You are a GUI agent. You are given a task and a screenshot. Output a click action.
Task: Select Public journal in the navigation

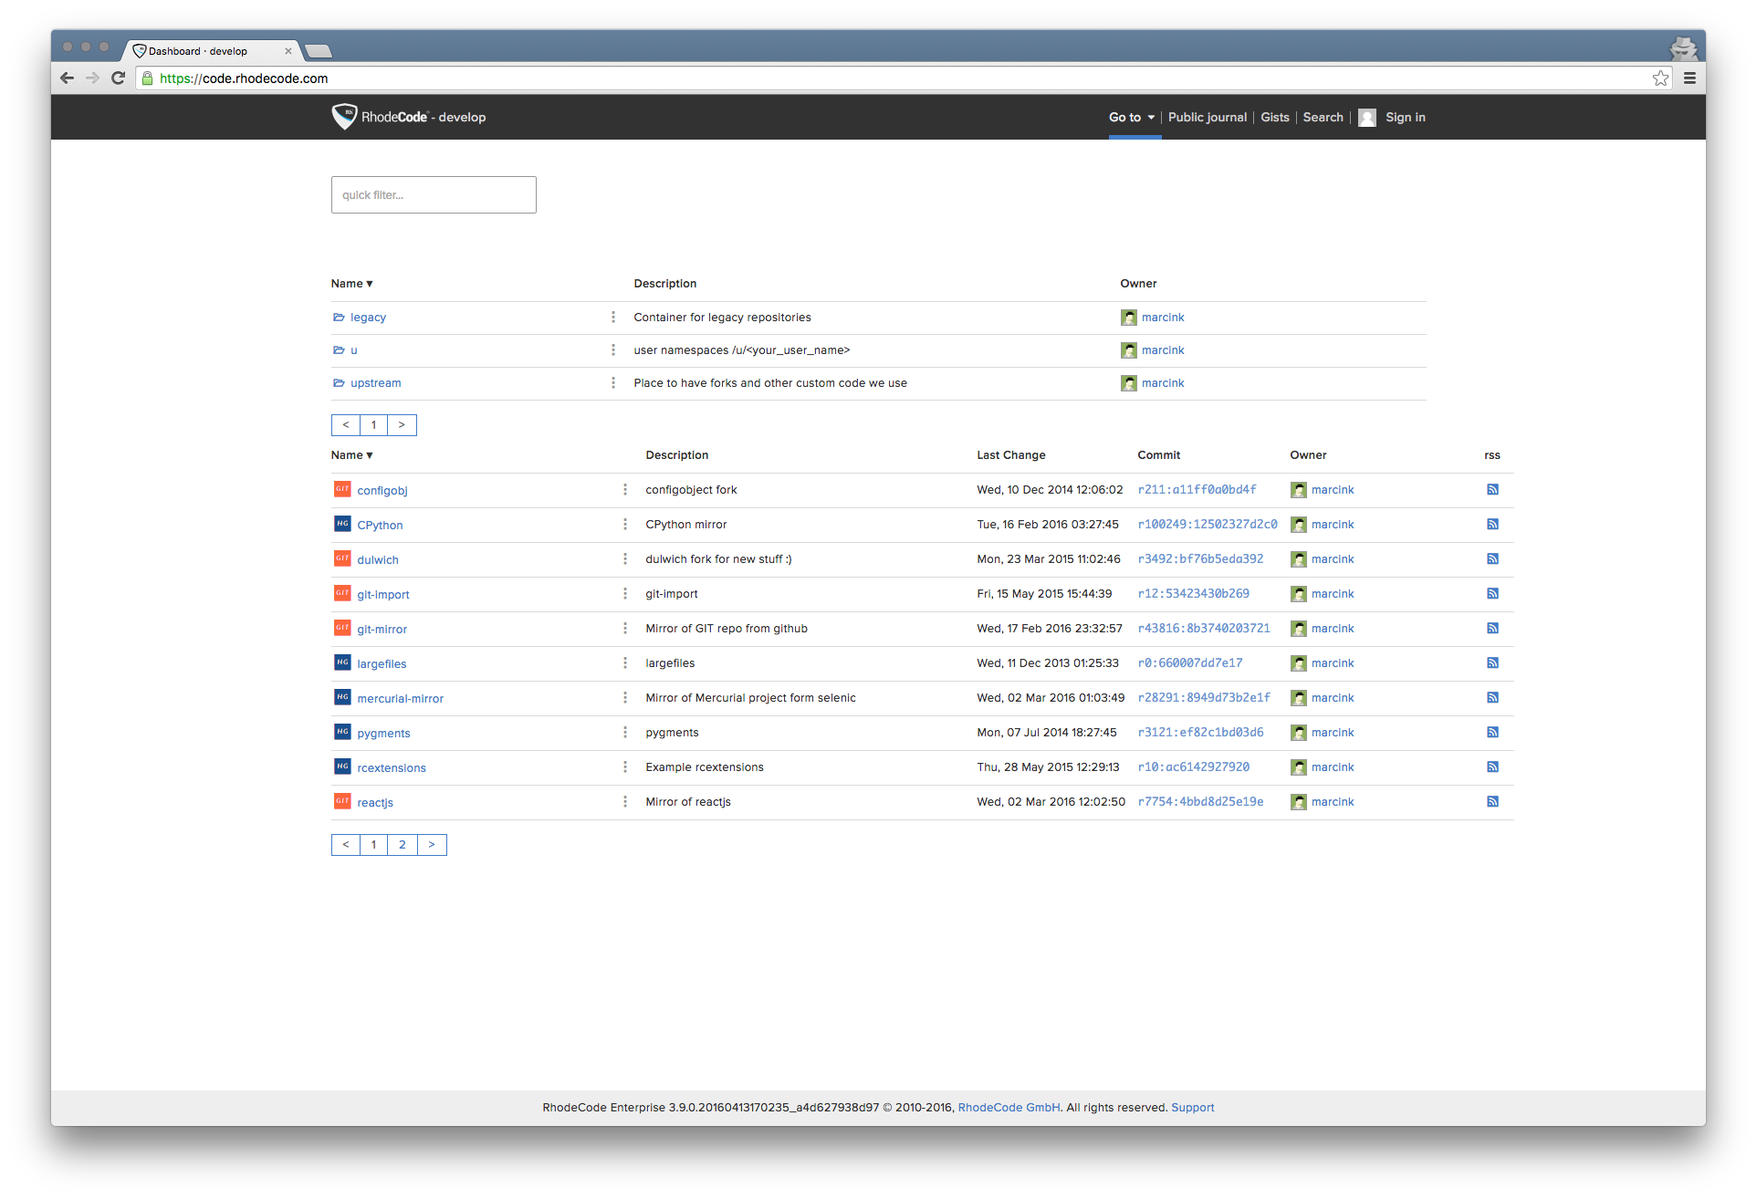click(1207, 118)
